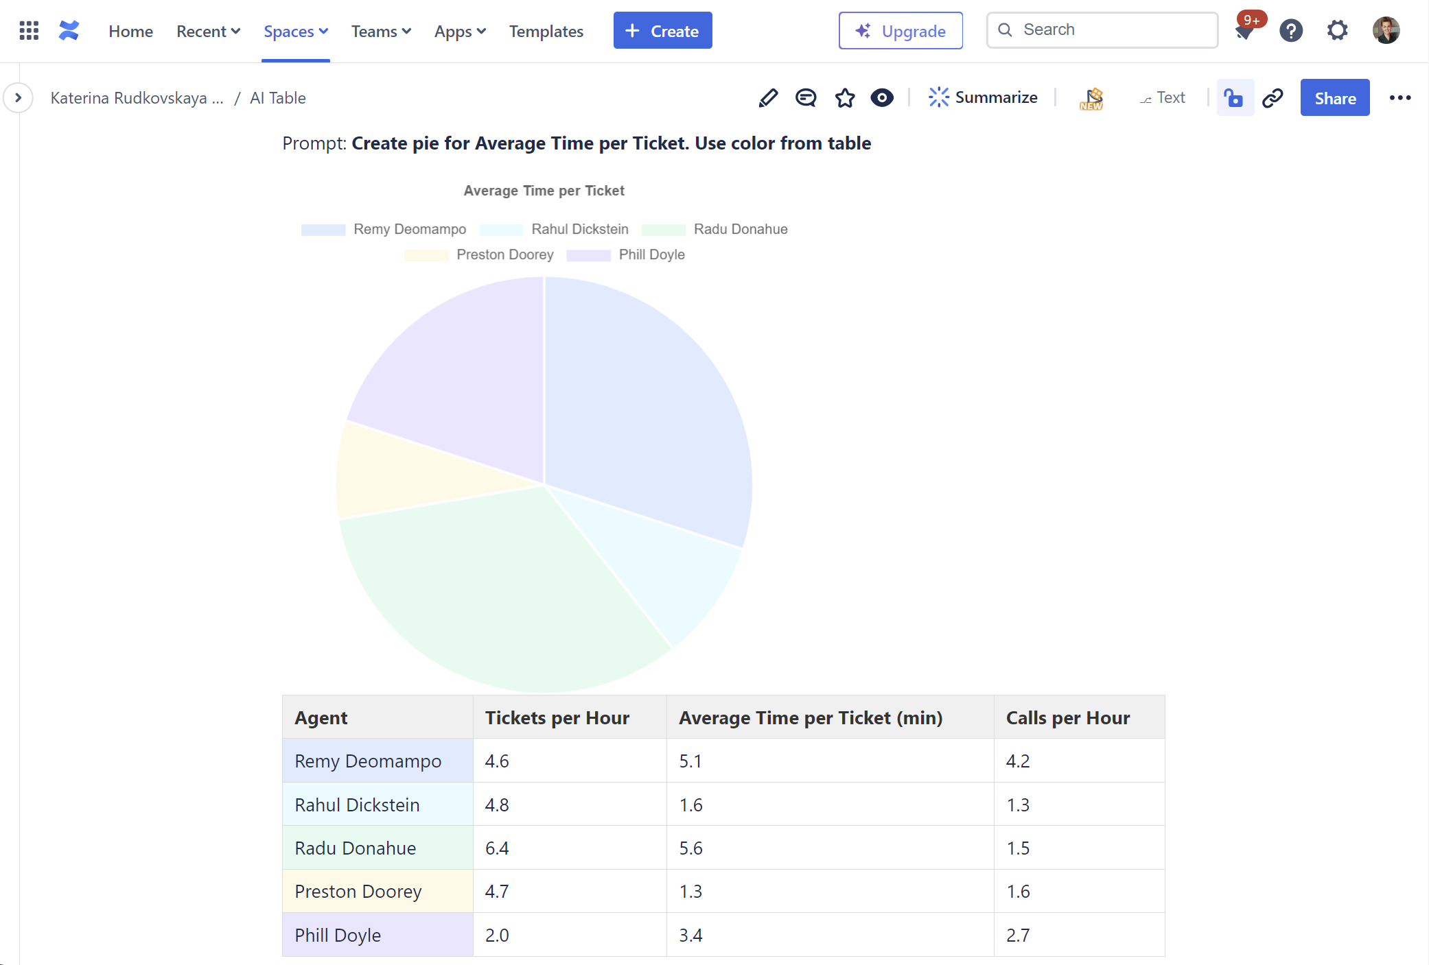
Task: Click the blue Share button
Action: click(1334, 98)
